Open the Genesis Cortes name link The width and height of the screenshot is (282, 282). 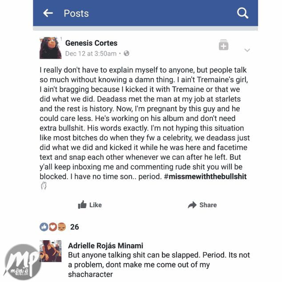91,43
